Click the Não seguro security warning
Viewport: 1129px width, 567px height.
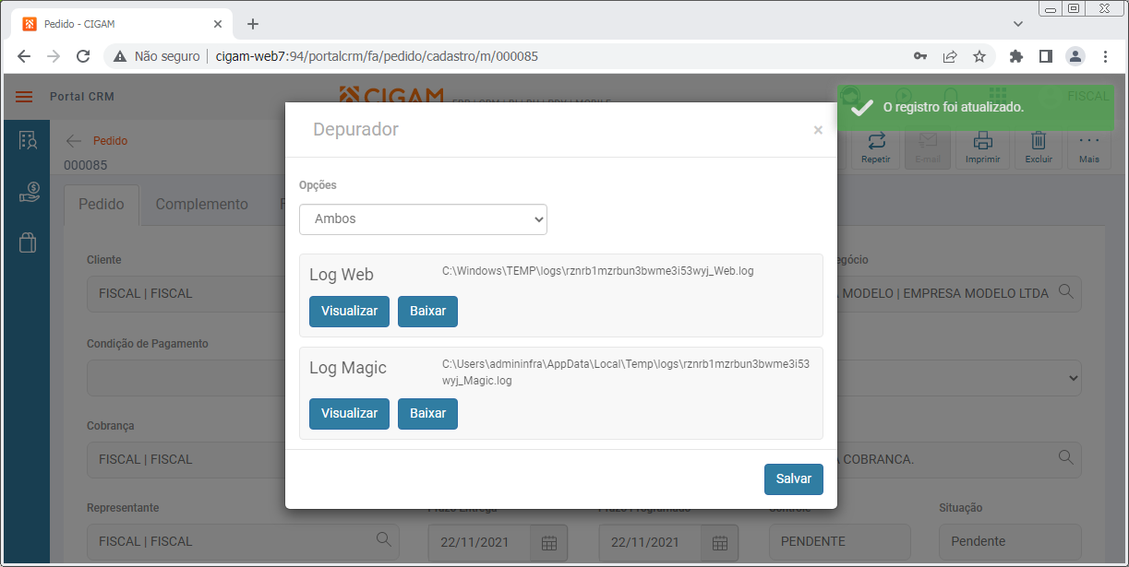[x=157, y=56]
